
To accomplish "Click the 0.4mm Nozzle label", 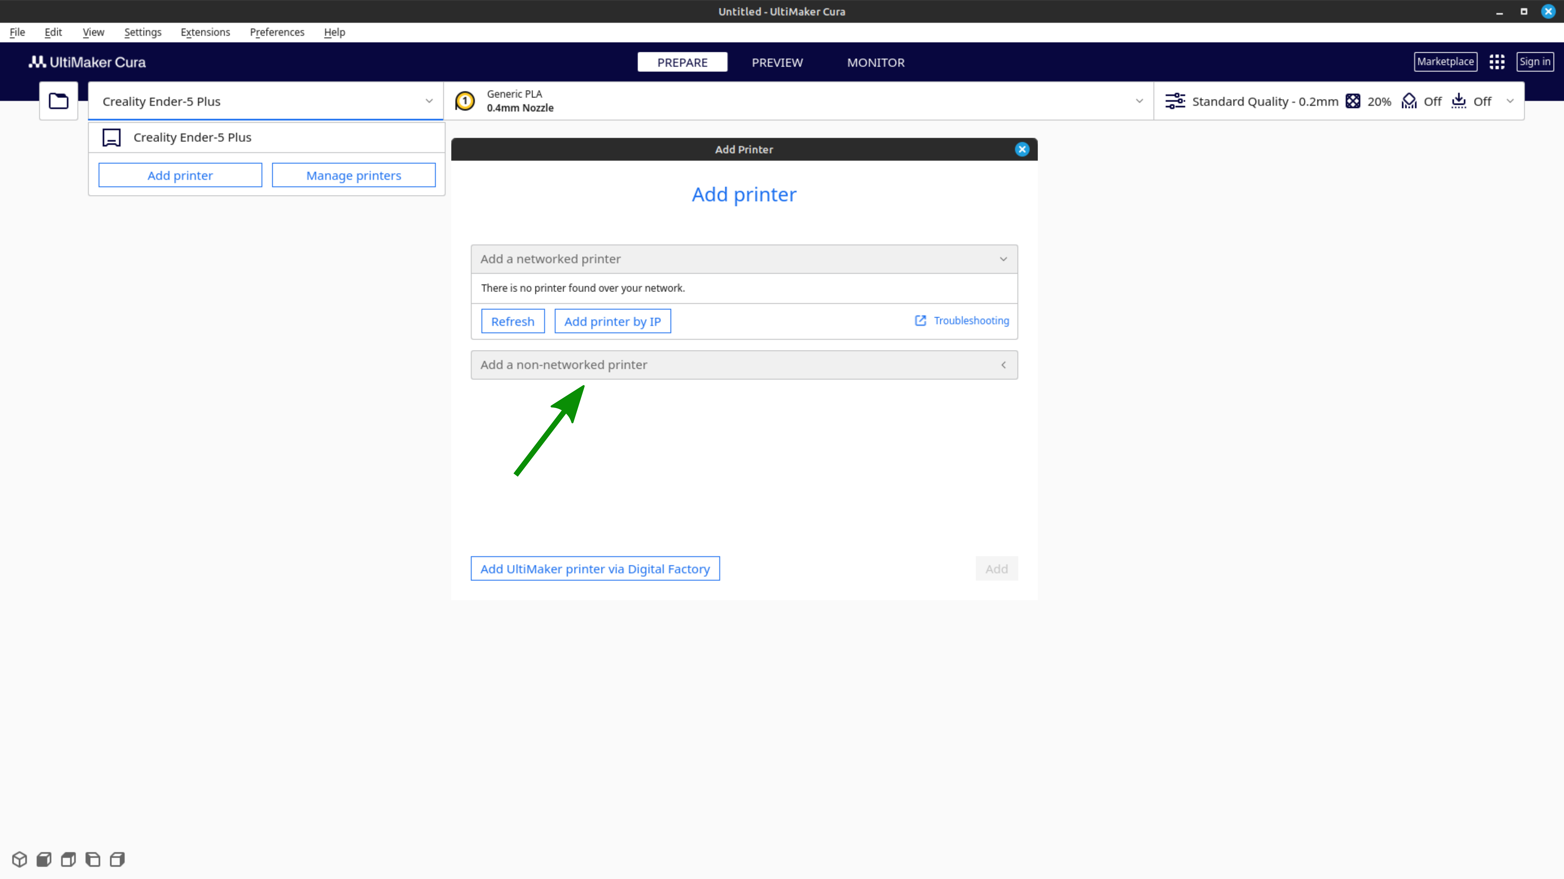I will [x=520, y=108].
